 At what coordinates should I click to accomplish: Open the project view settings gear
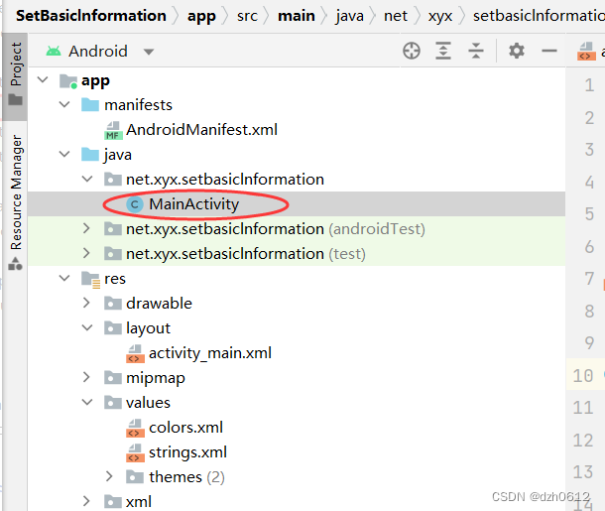pyautogui.click(x=517, y=51)
